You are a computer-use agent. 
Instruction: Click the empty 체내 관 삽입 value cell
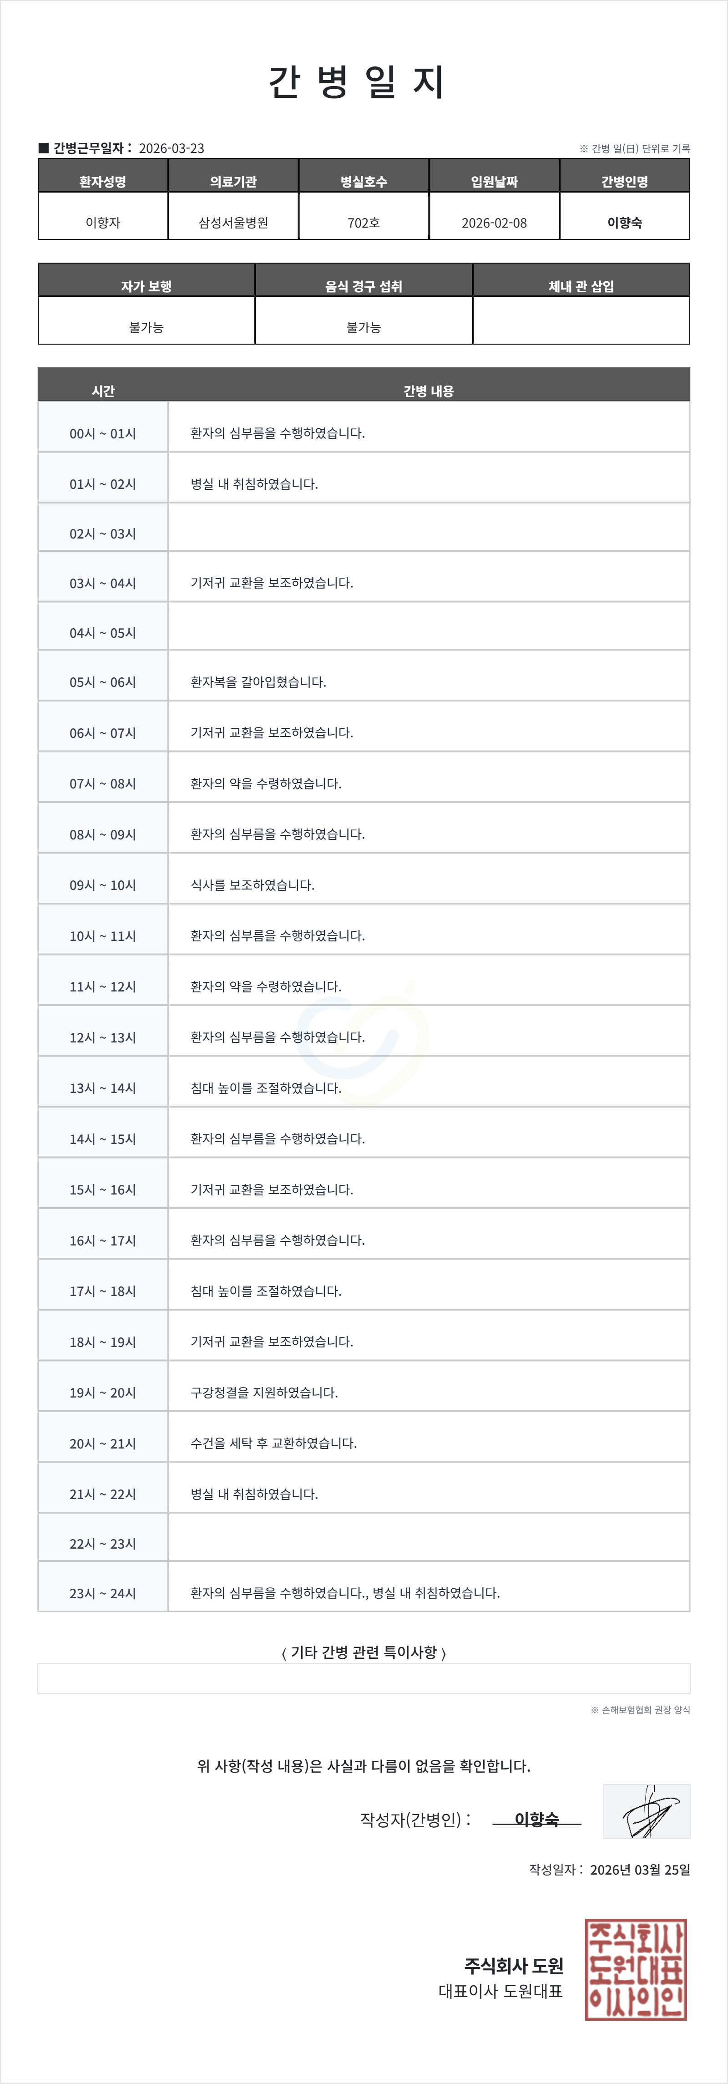581,321
